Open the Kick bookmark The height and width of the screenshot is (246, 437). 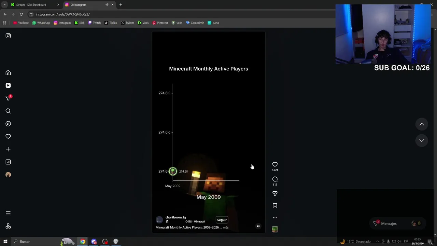coord(79,23)
